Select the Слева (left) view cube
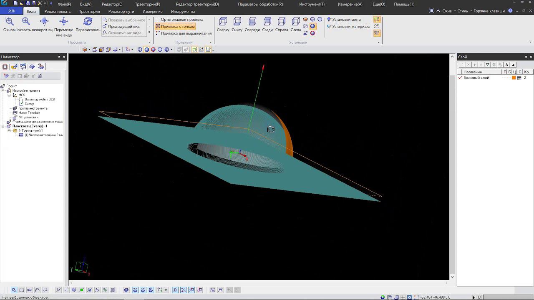This screenshot has height=300, width=534. coord(295,22)
